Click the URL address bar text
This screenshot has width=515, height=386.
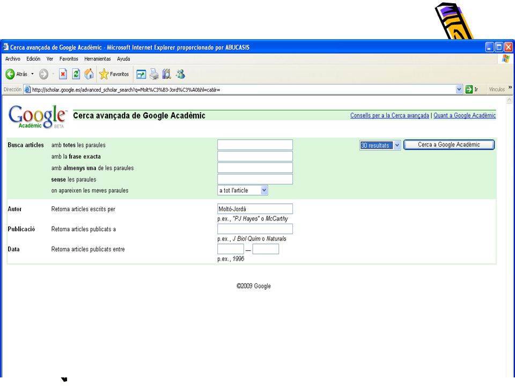point(126,90)
